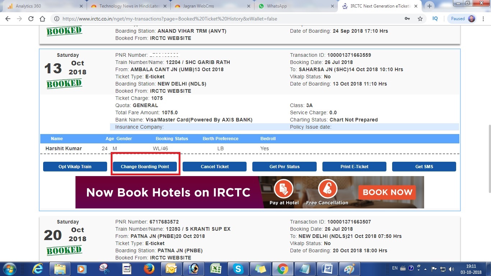Reload the IRCTC page
This screenshot has width=491, height=276.
tap(31, 19)
